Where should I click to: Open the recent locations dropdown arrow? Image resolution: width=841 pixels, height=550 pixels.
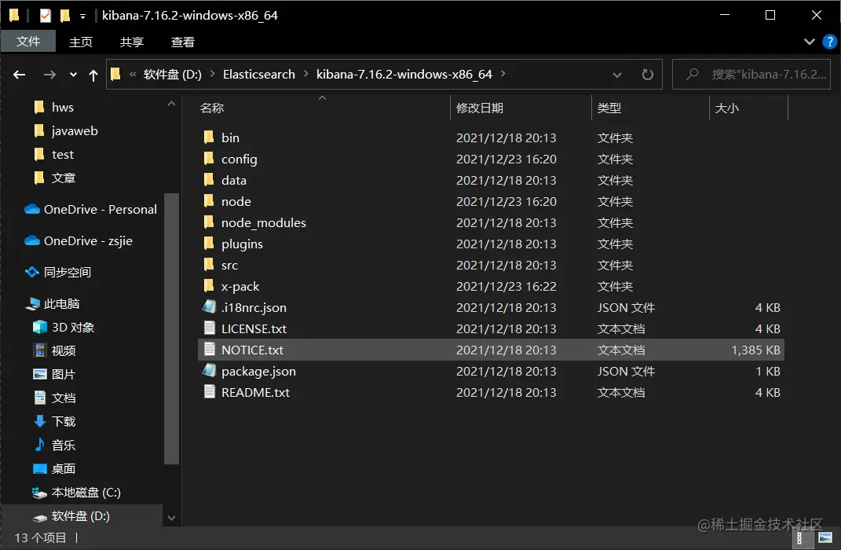coord(74,75)
